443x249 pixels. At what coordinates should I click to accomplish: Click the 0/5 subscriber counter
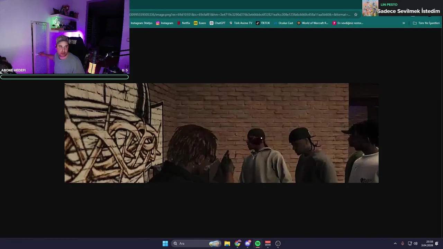pyautogui.click(x=125, y=70)
